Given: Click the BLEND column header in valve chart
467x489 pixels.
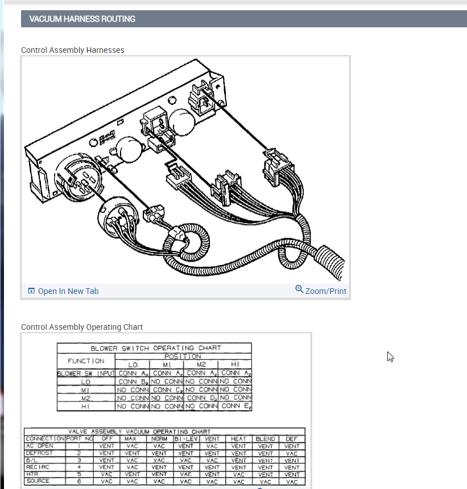Looking at the screenshot, I should coord(265,439).
